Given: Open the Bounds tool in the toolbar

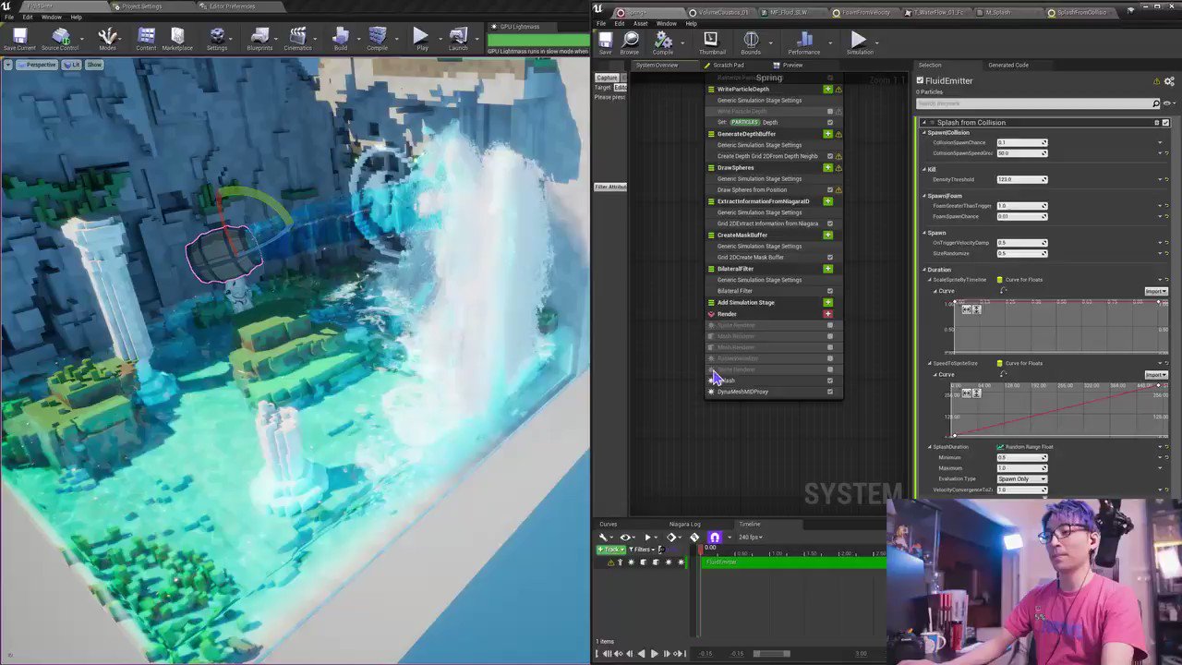Looking at the screenshot, I should (x=750, y=41).
